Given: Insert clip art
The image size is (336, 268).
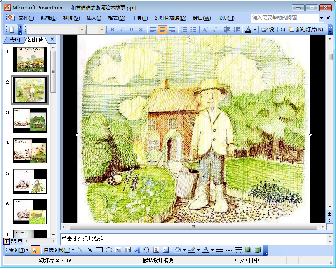Looking at the screenshot, I should [x=156, y=250].
